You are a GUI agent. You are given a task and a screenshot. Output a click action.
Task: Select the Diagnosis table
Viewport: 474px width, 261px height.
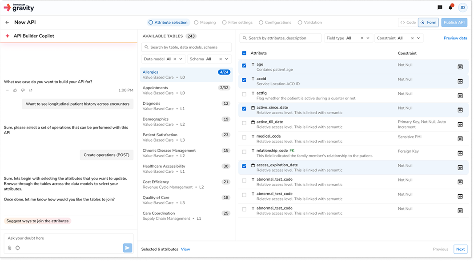tap(186, 106)
